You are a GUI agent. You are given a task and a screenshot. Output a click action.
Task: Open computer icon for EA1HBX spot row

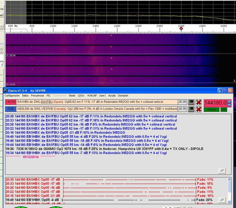(191, 102)
